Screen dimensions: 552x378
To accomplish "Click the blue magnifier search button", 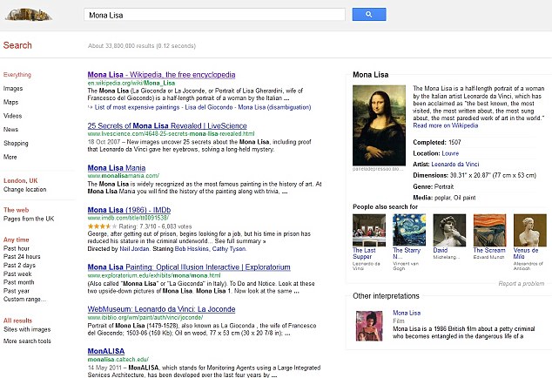I will point(369,15).
